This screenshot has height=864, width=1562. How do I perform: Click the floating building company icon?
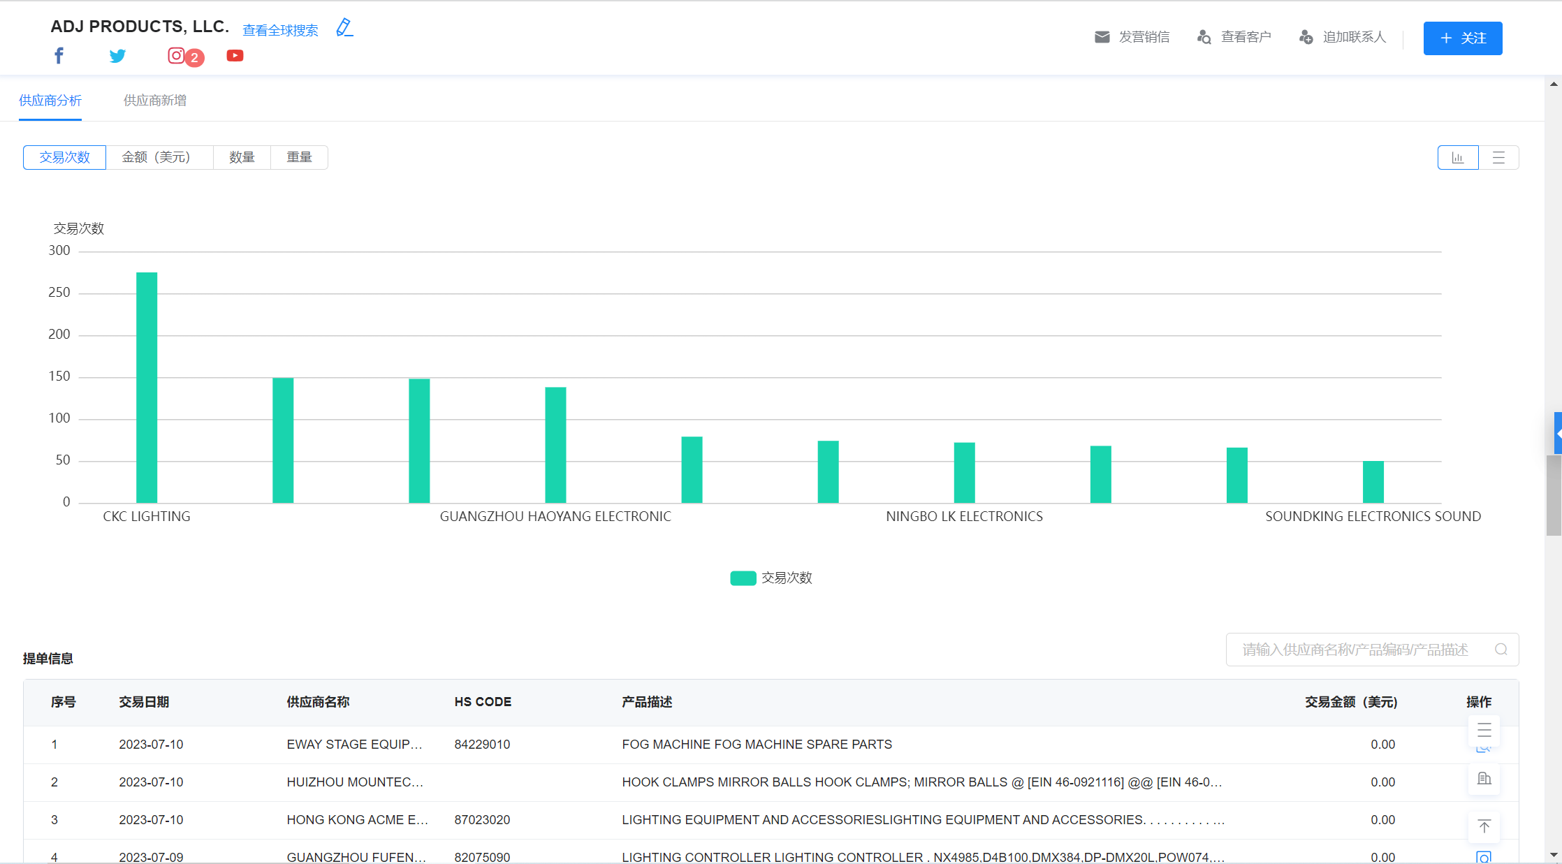click(1484, 779)
